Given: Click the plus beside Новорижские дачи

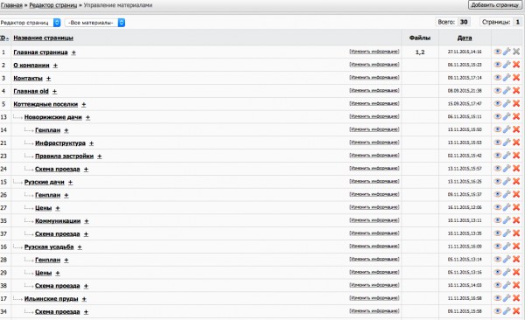Looking at the screenshot, I should [87, 117].
